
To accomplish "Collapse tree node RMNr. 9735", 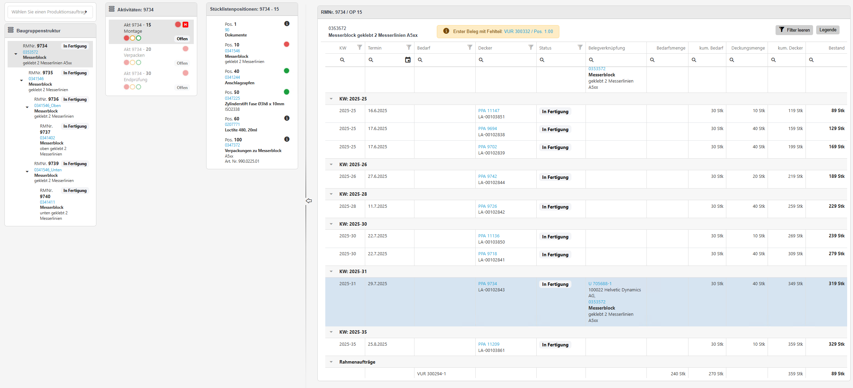I will click(21, 80).
